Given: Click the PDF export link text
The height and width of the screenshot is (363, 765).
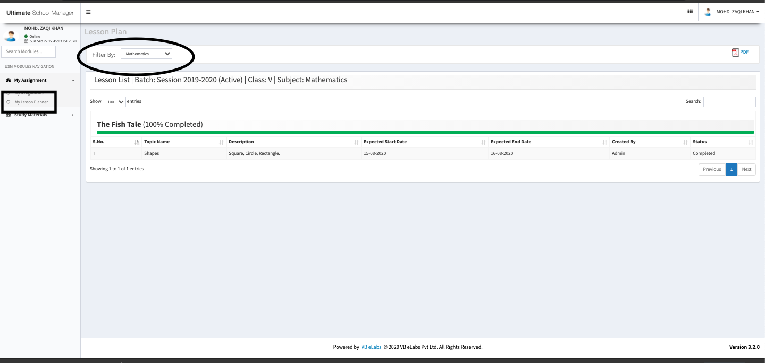Looking at the screenshot, I should pos(744,52).
